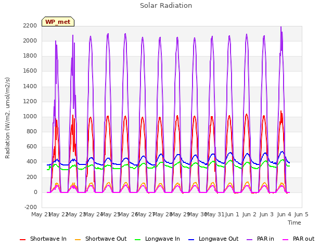
Task: Click the y-axis label 1000
Action: pos(30,116)
